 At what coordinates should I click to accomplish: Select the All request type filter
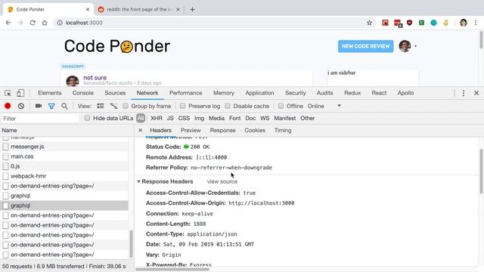coord(141,118)
